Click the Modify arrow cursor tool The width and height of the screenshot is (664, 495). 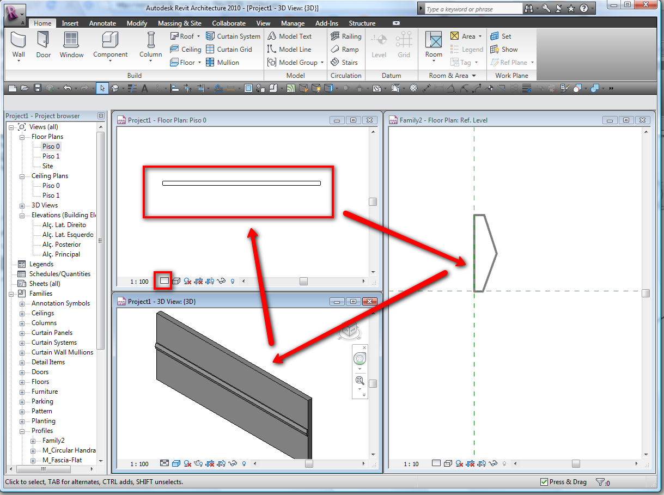coord(102,88)
